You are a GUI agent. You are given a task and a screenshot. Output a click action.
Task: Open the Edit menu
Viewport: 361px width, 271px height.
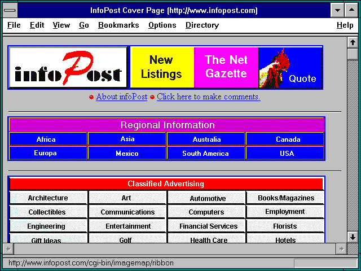point(37,25)
